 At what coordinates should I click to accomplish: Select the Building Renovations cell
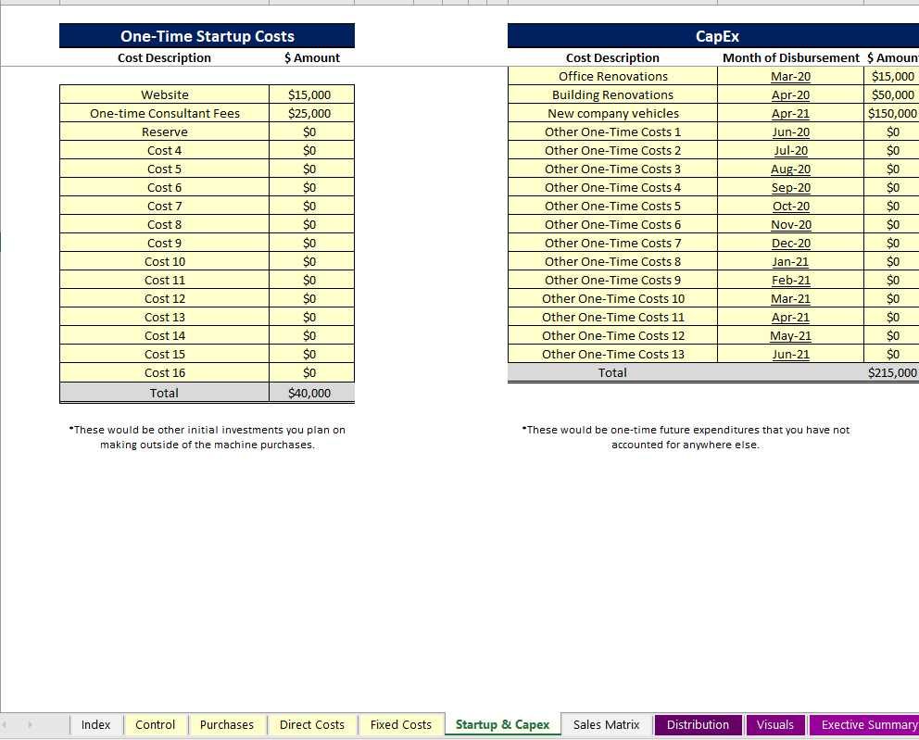[x=612, y=94]
